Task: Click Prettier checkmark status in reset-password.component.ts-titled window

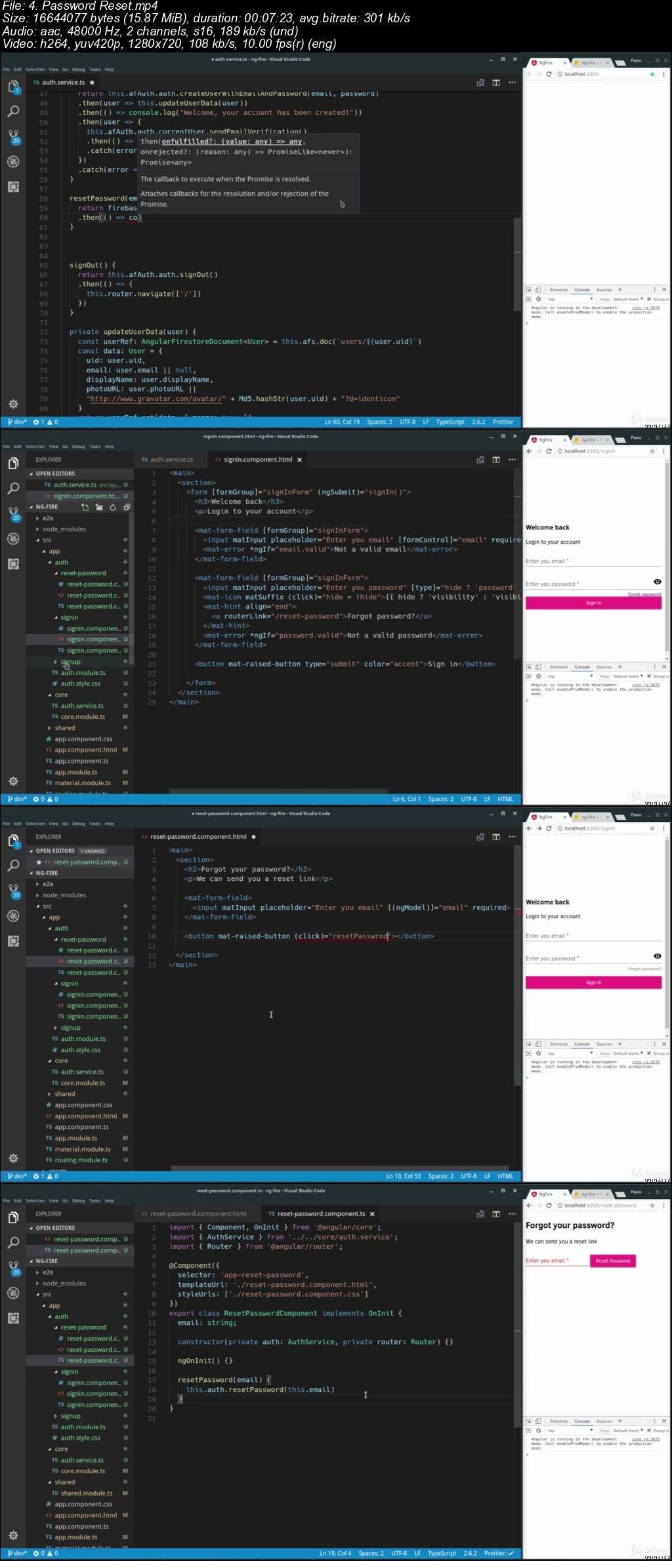Action: [x=499, y=1554]
